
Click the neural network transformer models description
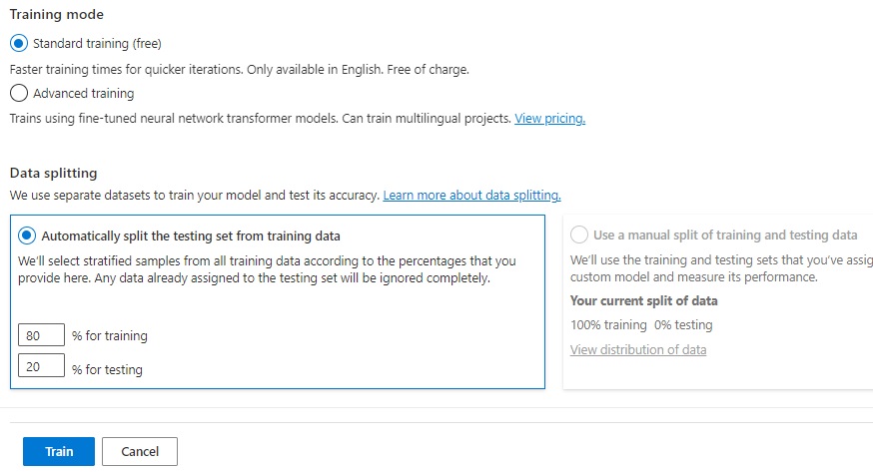pos(260,119)
